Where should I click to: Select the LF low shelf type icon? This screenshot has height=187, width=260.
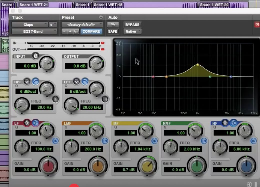35,123
